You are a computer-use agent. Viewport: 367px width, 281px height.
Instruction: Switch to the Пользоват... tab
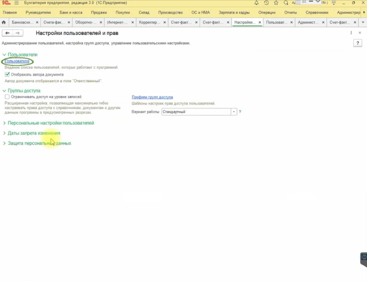277,22
